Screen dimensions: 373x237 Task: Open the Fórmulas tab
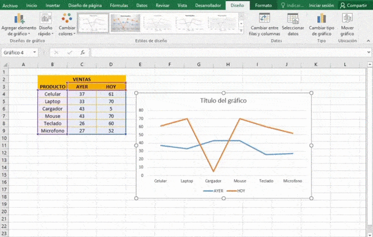(119, 5)
